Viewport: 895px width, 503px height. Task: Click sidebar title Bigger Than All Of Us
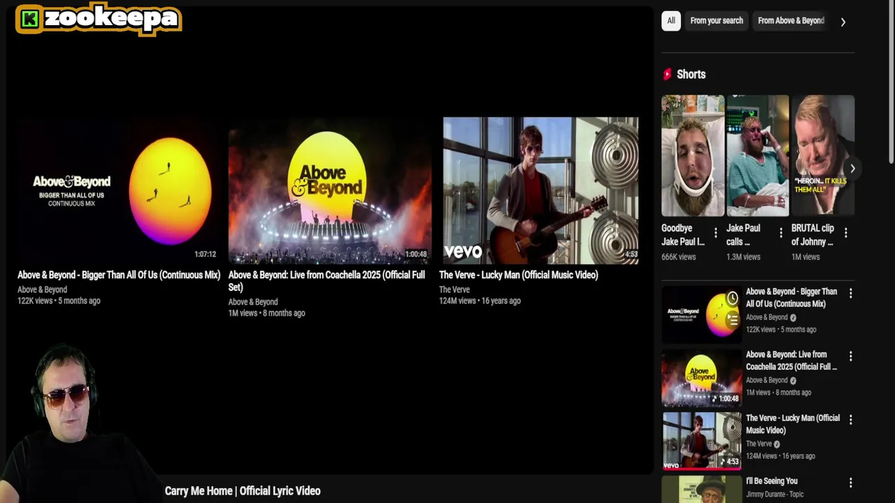click(x=792, y=298)
